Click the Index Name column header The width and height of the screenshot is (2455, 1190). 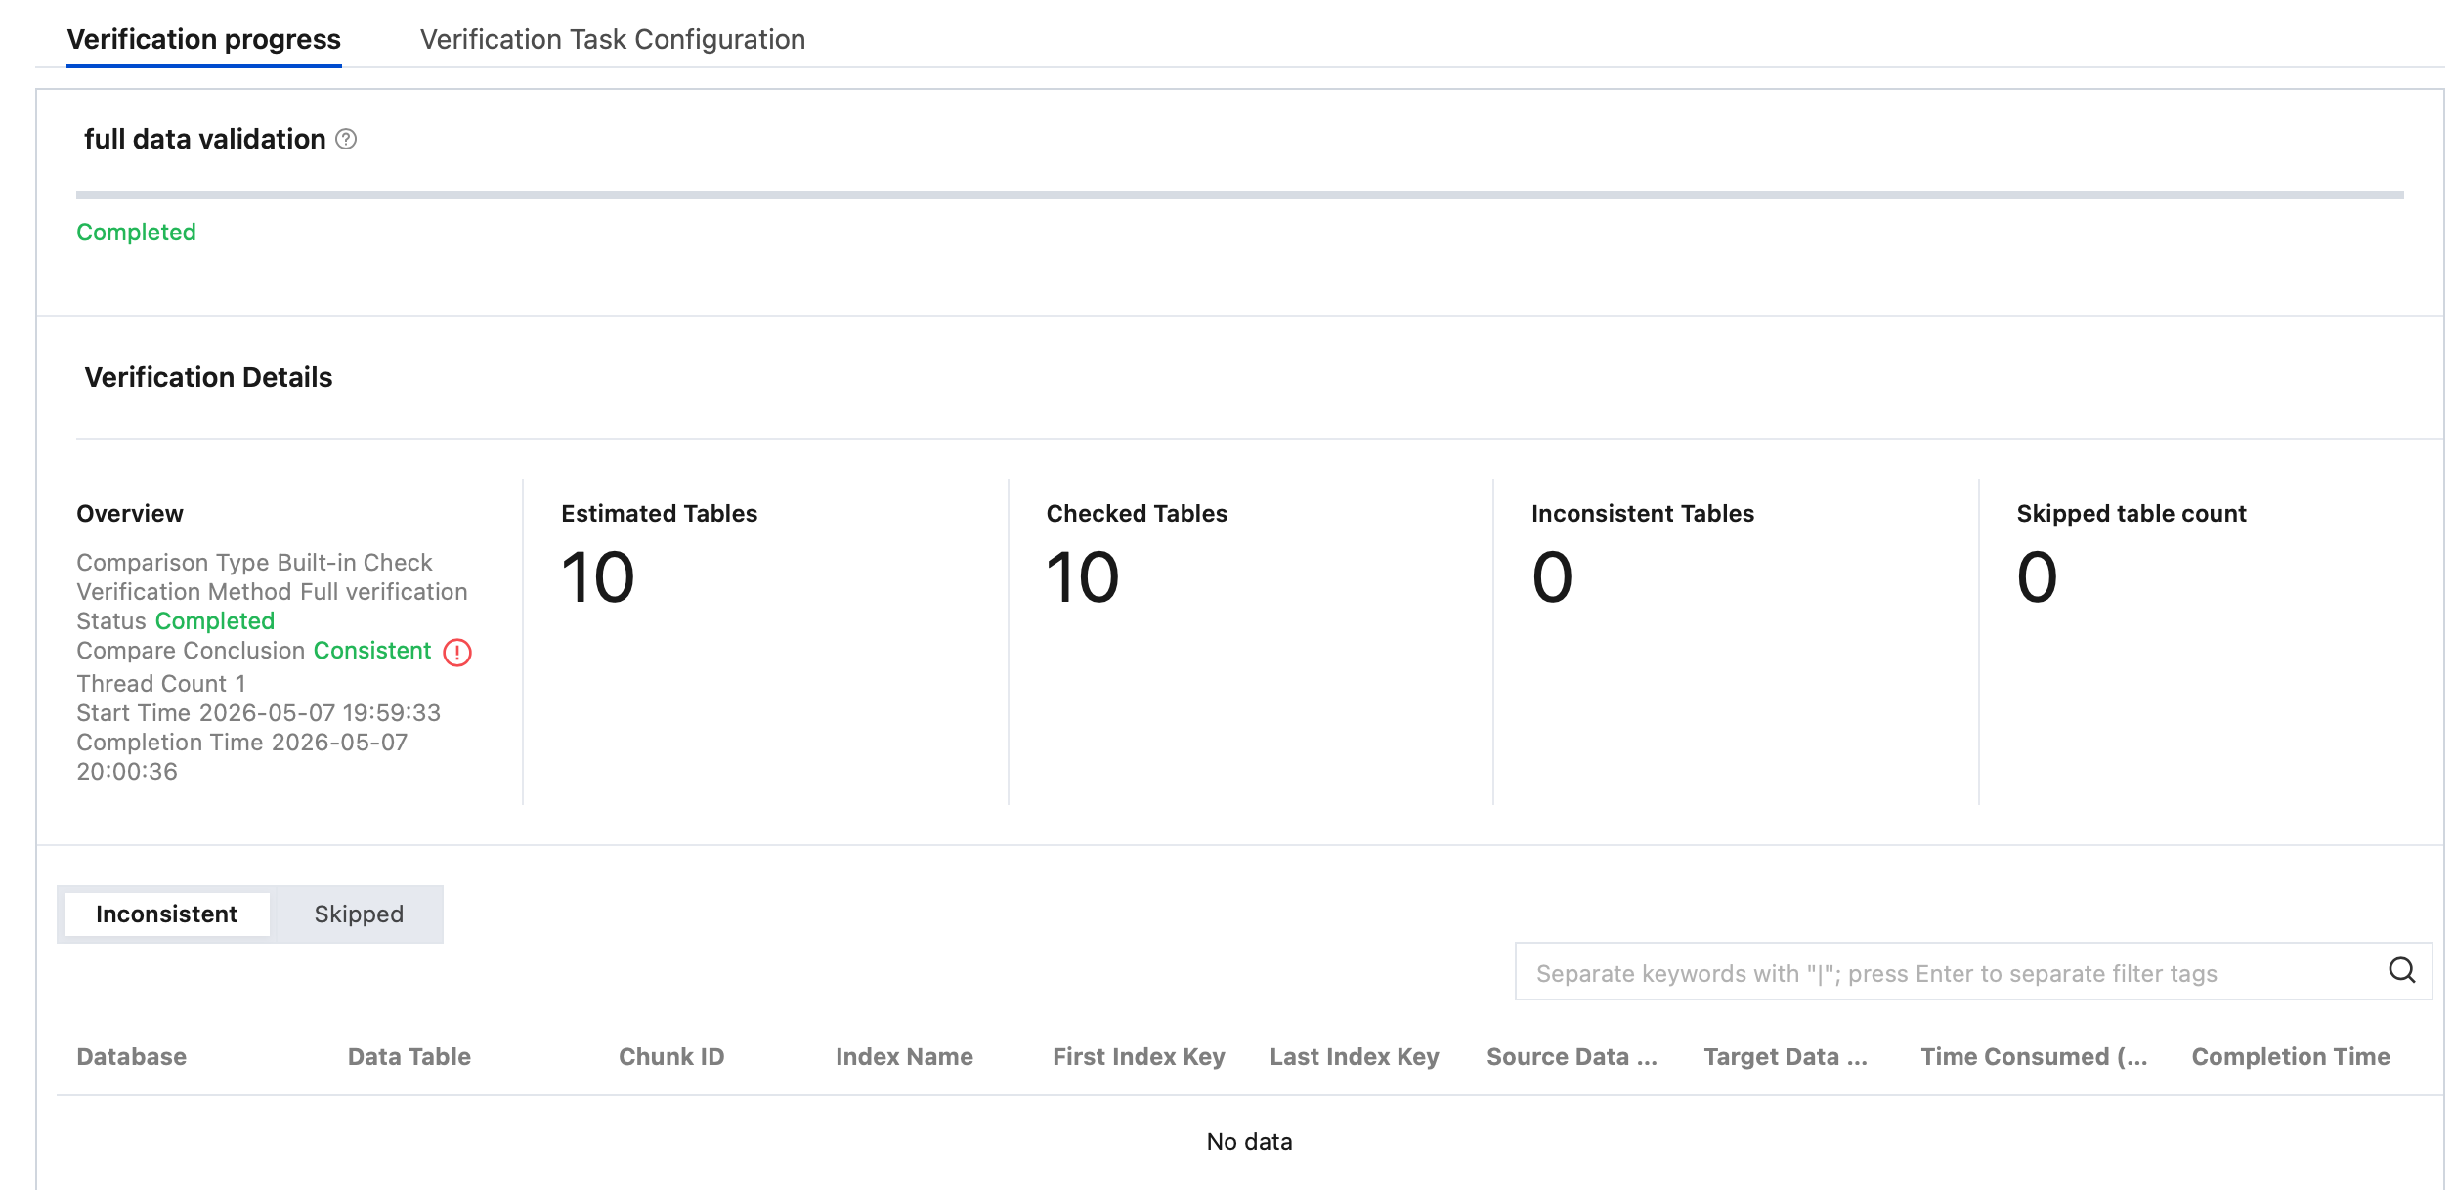[904, 1057]
